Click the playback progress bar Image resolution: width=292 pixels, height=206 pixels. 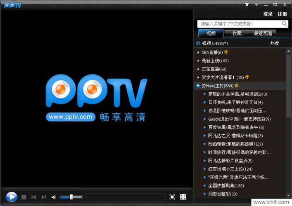[125, 197]
